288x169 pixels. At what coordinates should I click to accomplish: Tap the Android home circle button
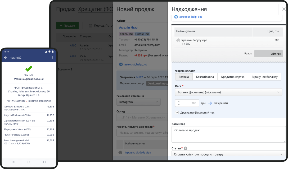(29, 162)
